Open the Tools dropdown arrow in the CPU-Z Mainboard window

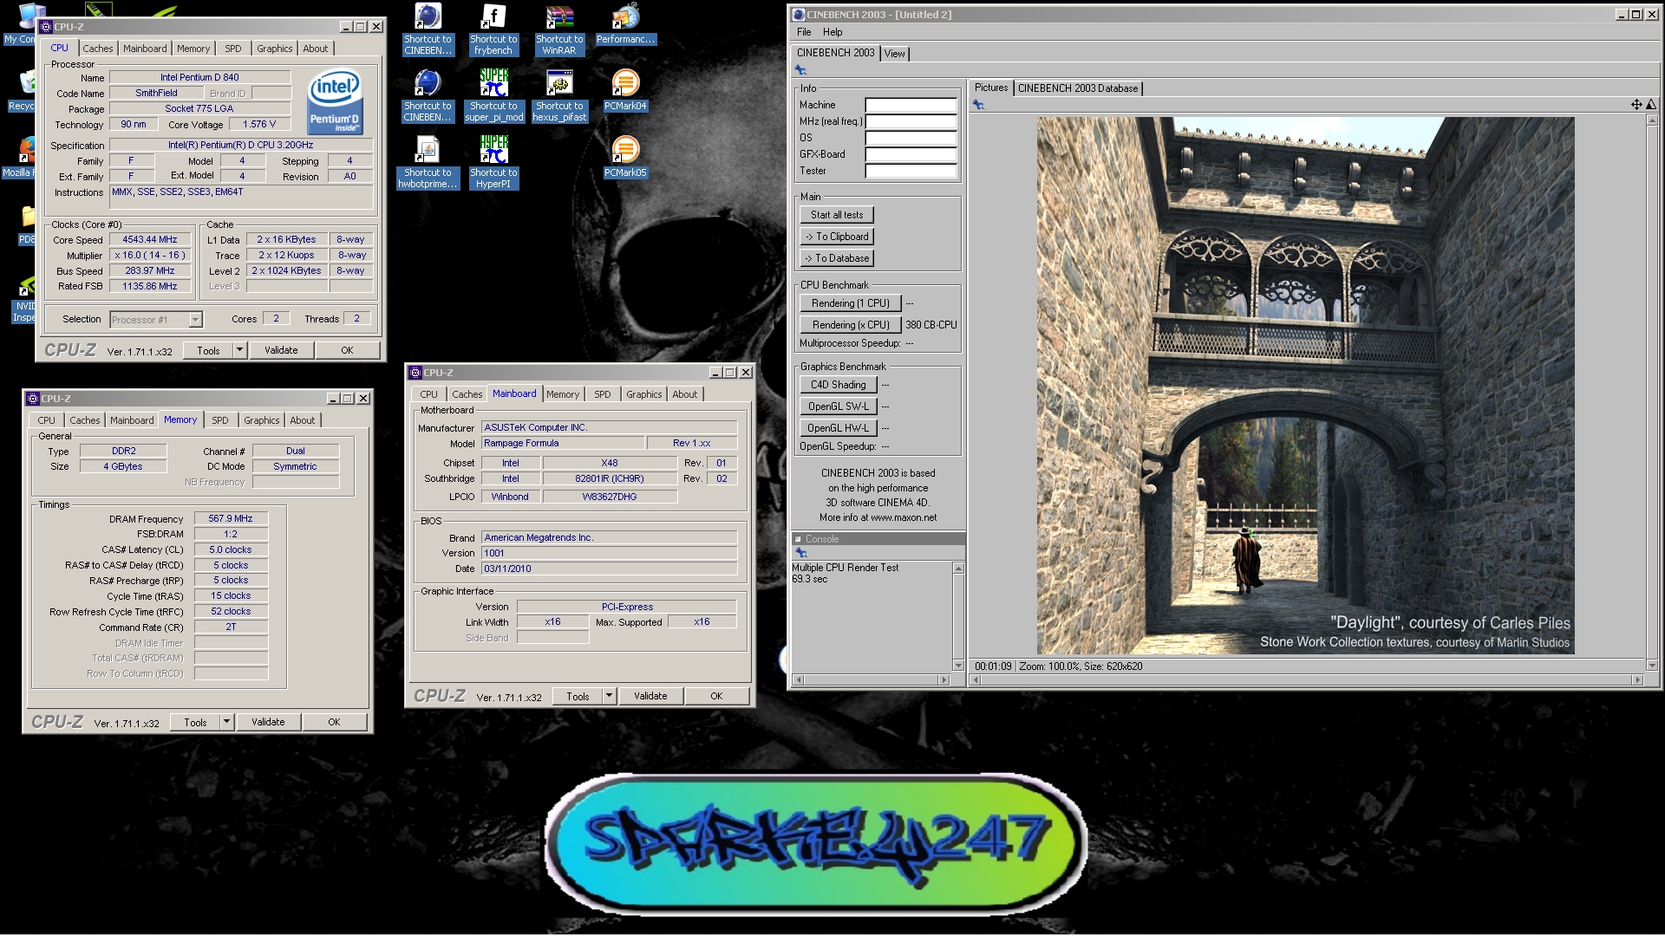(x=609, y=696)
